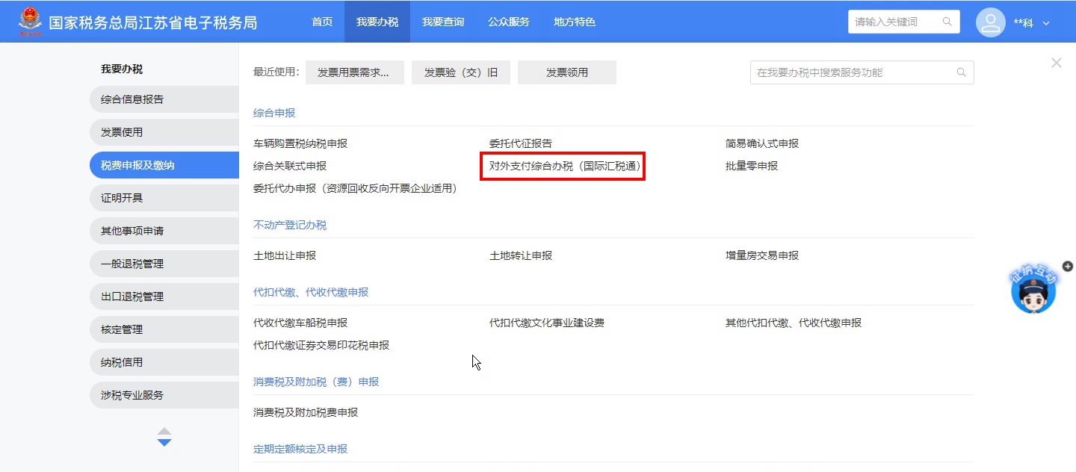
Task: Open the 我要查询 top menu
Action: click(442, 22)
